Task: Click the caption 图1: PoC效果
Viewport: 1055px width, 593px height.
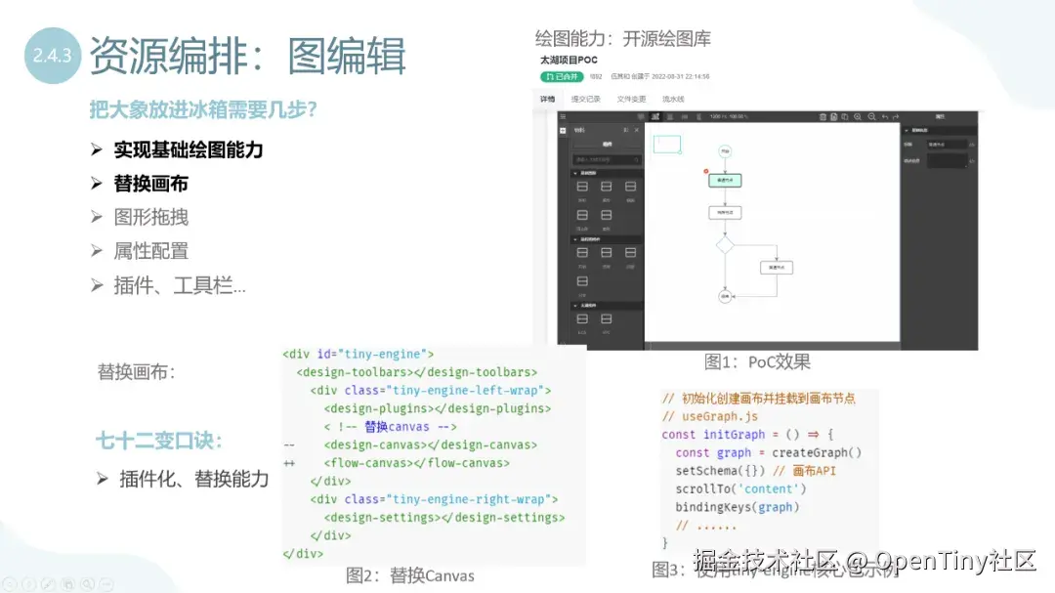Action: [757, 362]
